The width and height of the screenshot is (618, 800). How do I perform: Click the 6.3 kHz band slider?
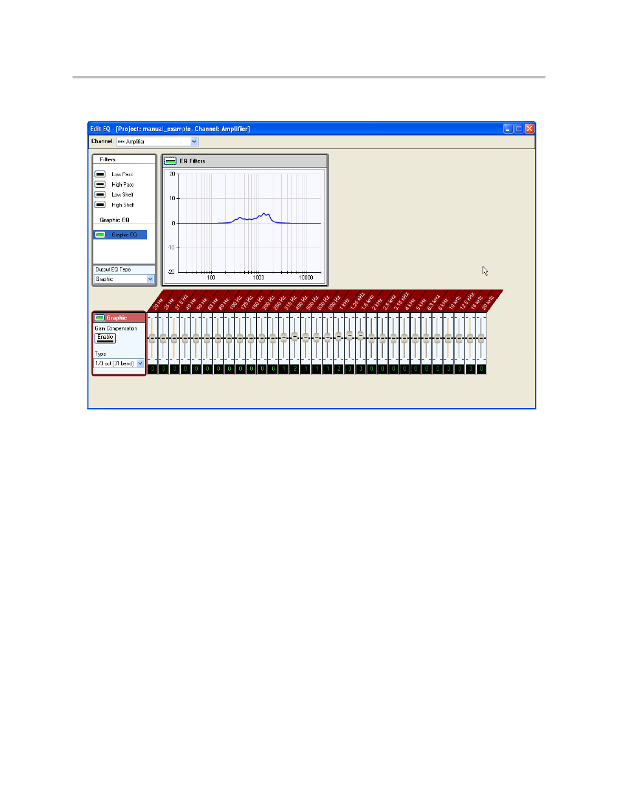[x=426, y=338]
